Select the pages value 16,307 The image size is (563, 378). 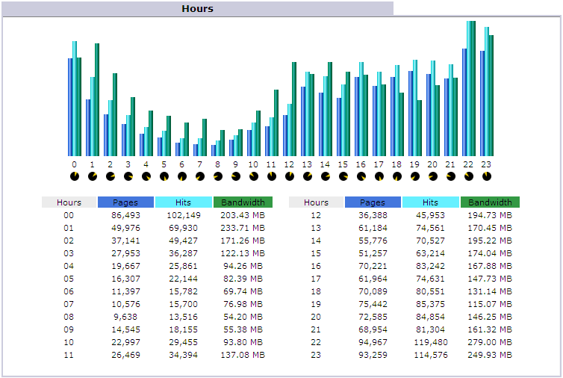click(125, 279)
